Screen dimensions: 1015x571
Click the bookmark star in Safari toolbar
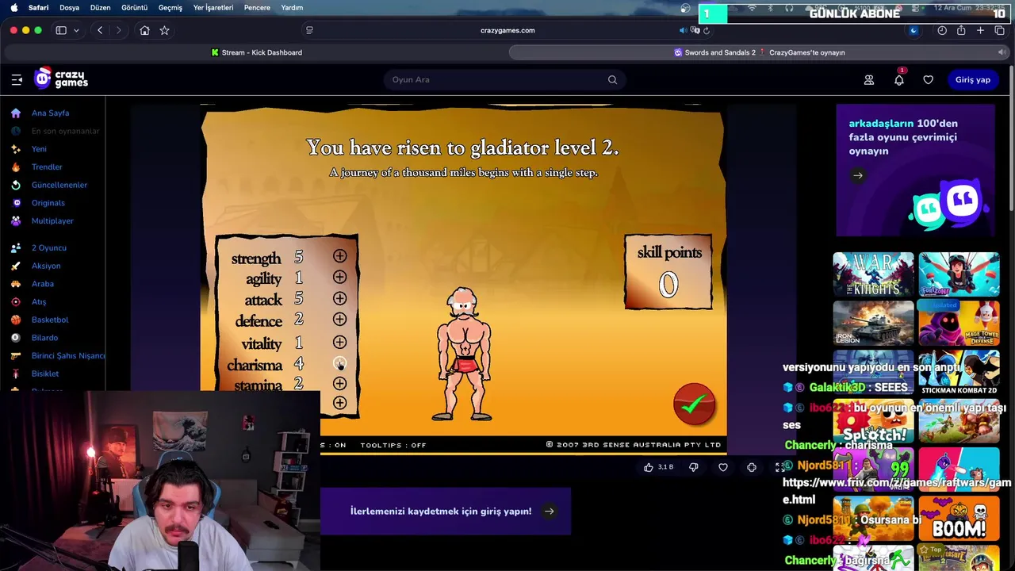[x=164, y=30]
